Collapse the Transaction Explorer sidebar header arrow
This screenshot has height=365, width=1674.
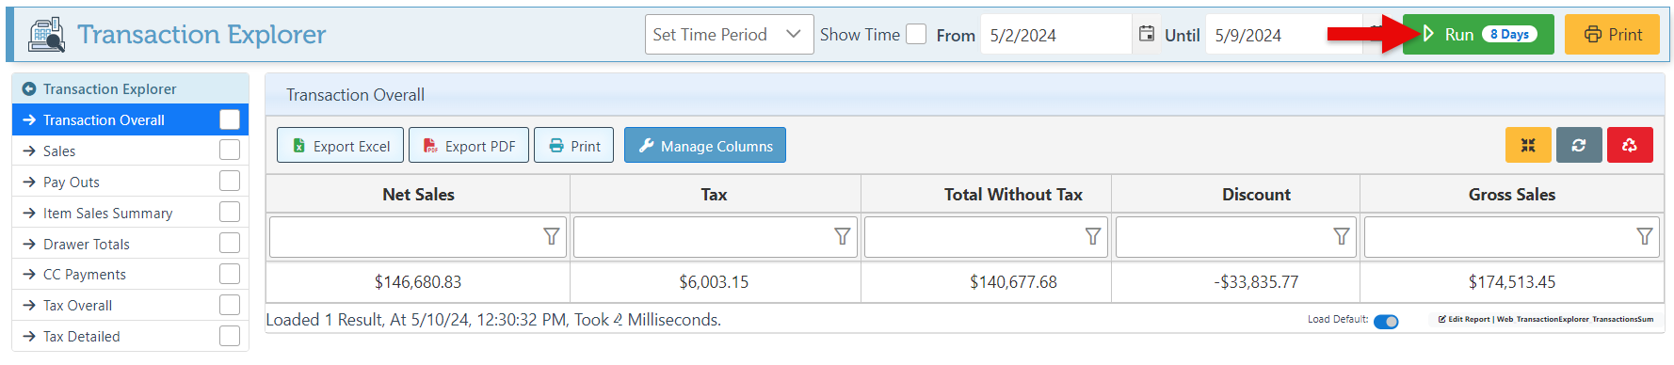28,88
